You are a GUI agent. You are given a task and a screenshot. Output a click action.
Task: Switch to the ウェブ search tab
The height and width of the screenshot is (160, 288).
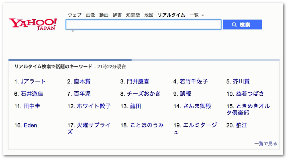75,15
